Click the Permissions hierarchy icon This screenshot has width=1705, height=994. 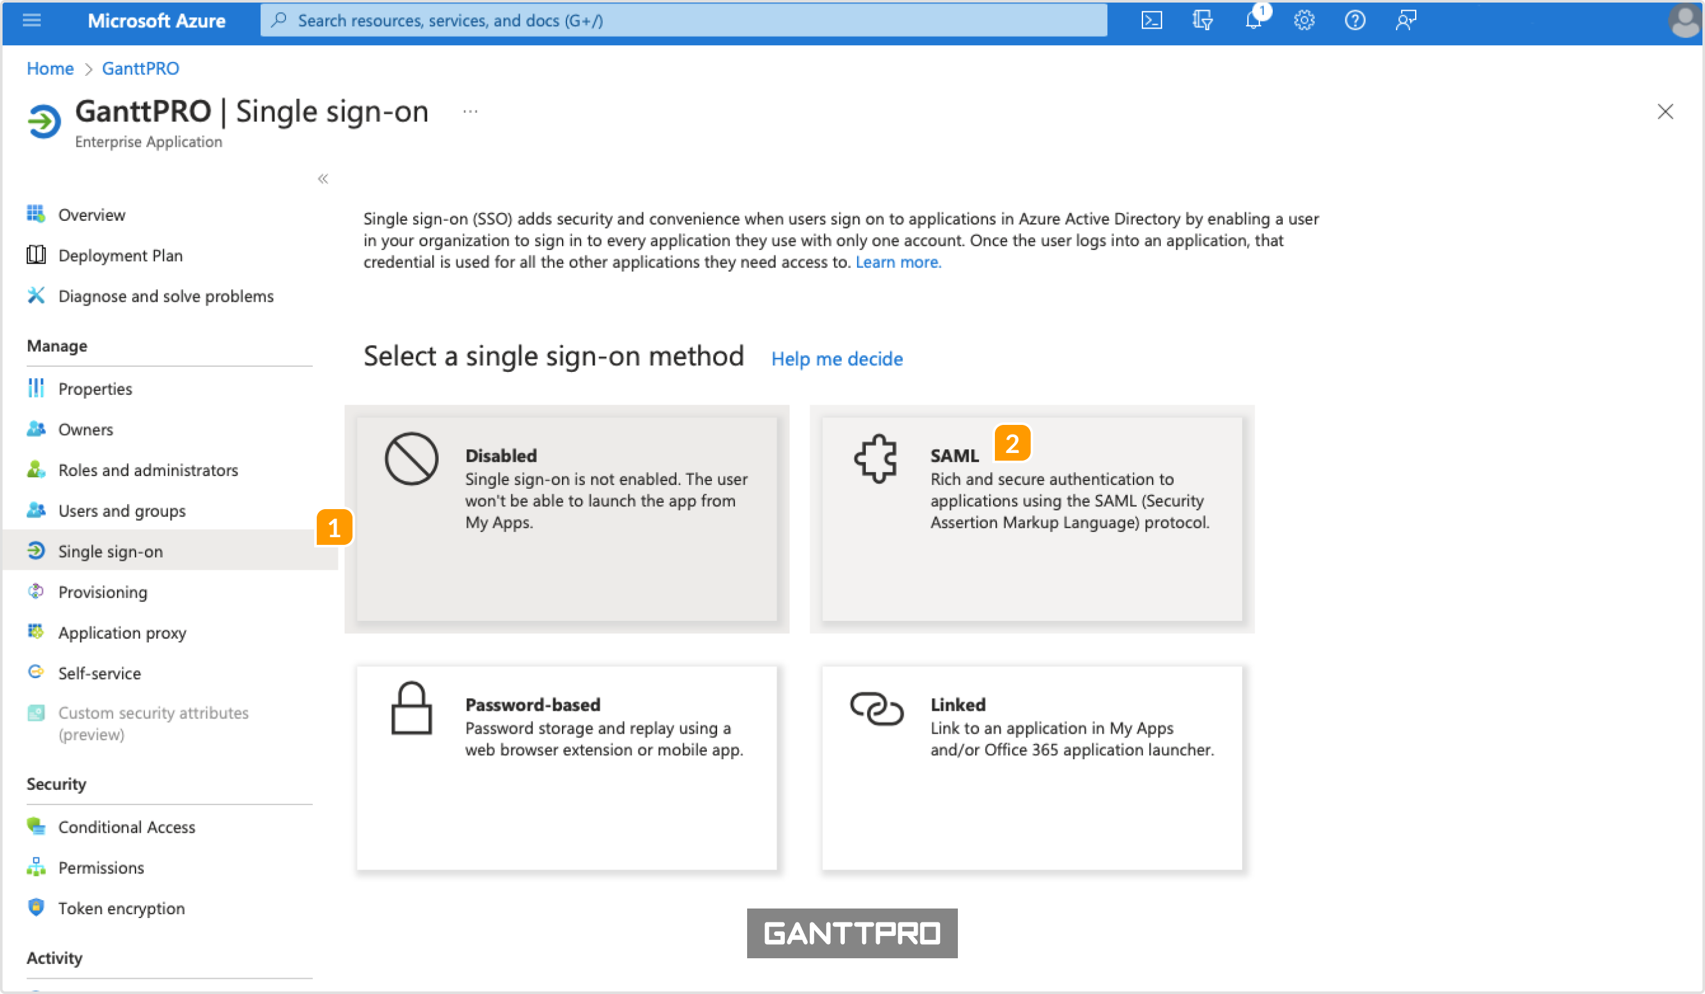point(36,867)
